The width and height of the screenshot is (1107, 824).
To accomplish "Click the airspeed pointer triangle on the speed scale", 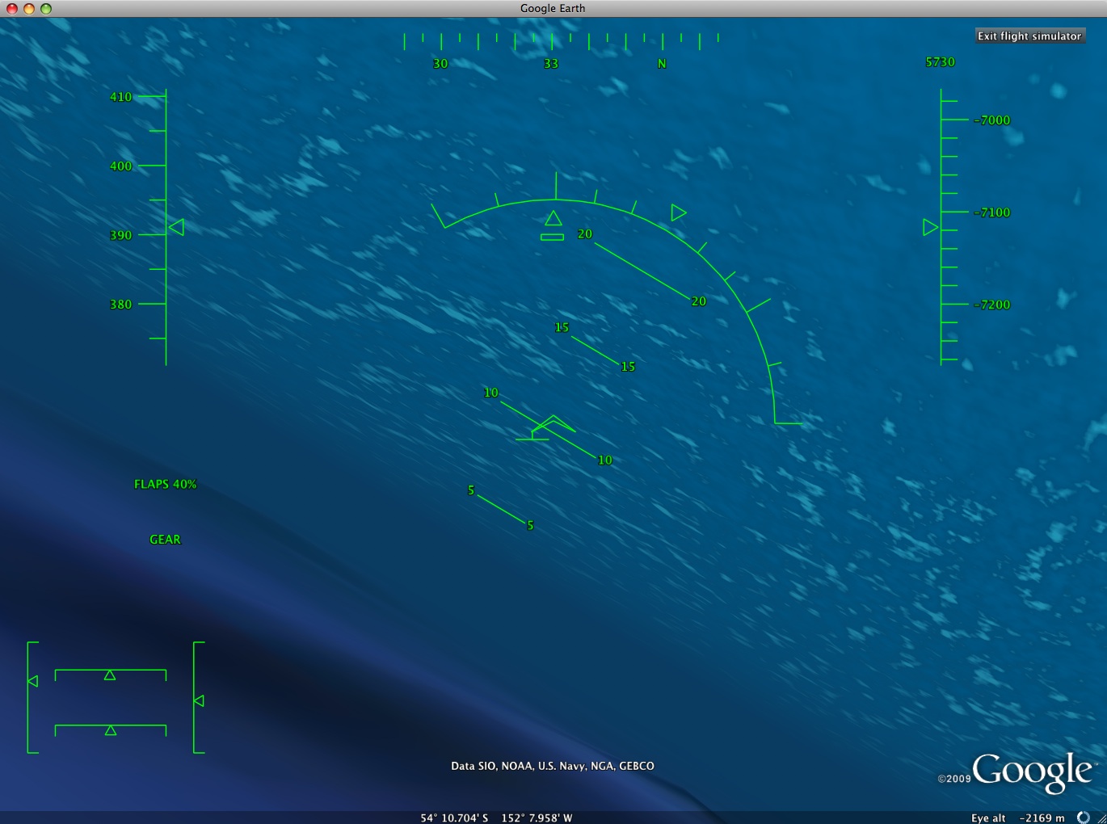I will tap(176, 227).
